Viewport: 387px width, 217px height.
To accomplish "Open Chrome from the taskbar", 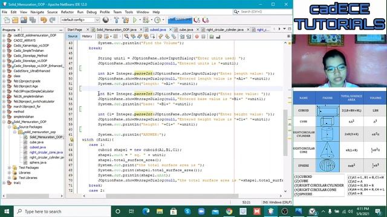I will [x=229, y=212].
